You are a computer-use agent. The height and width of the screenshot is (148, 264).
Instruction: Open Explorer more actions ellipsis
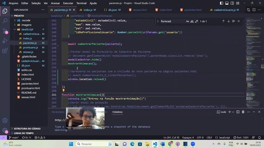pyautogui.click(x=43, y=10)
